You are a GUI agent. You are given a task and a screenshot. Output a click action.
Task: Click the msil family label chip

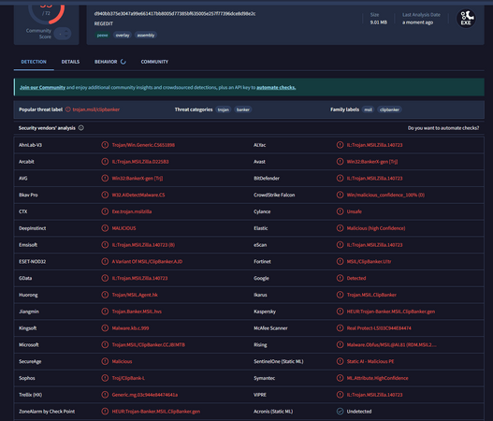tap(369, 109)
